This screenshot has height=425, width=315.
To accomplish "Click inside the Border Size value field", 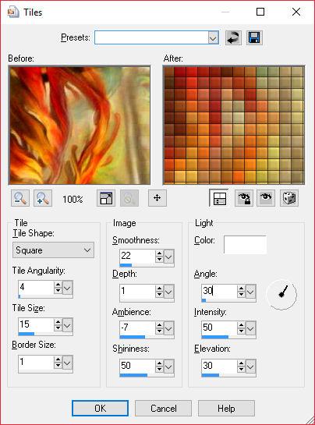I will pyautogui.click(x=36, y=362).
